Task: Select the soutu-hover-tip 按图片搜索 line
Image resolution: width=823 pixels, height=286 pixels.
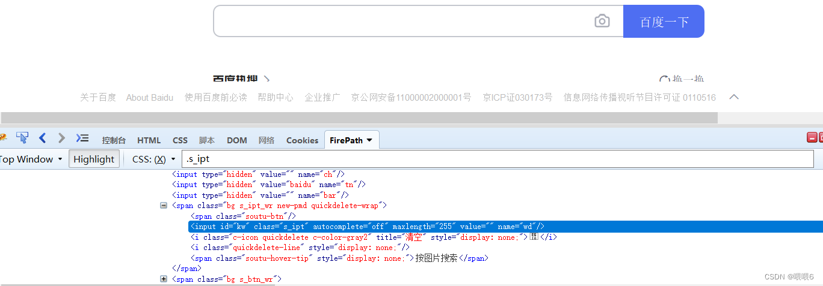Action: 339,258
